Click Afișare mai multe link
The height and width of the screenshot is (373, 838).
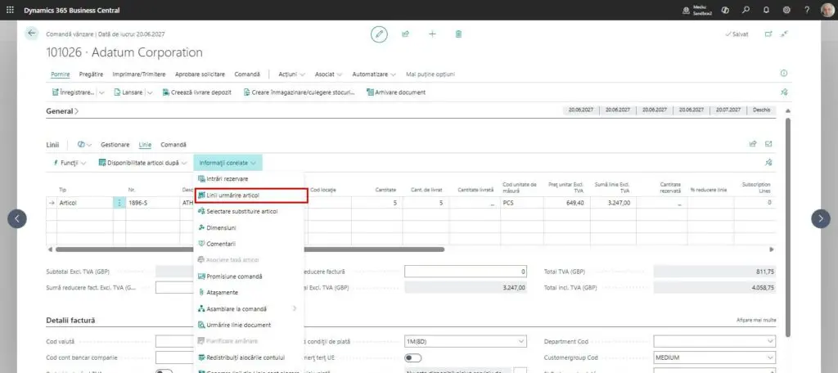click(755, 320)
